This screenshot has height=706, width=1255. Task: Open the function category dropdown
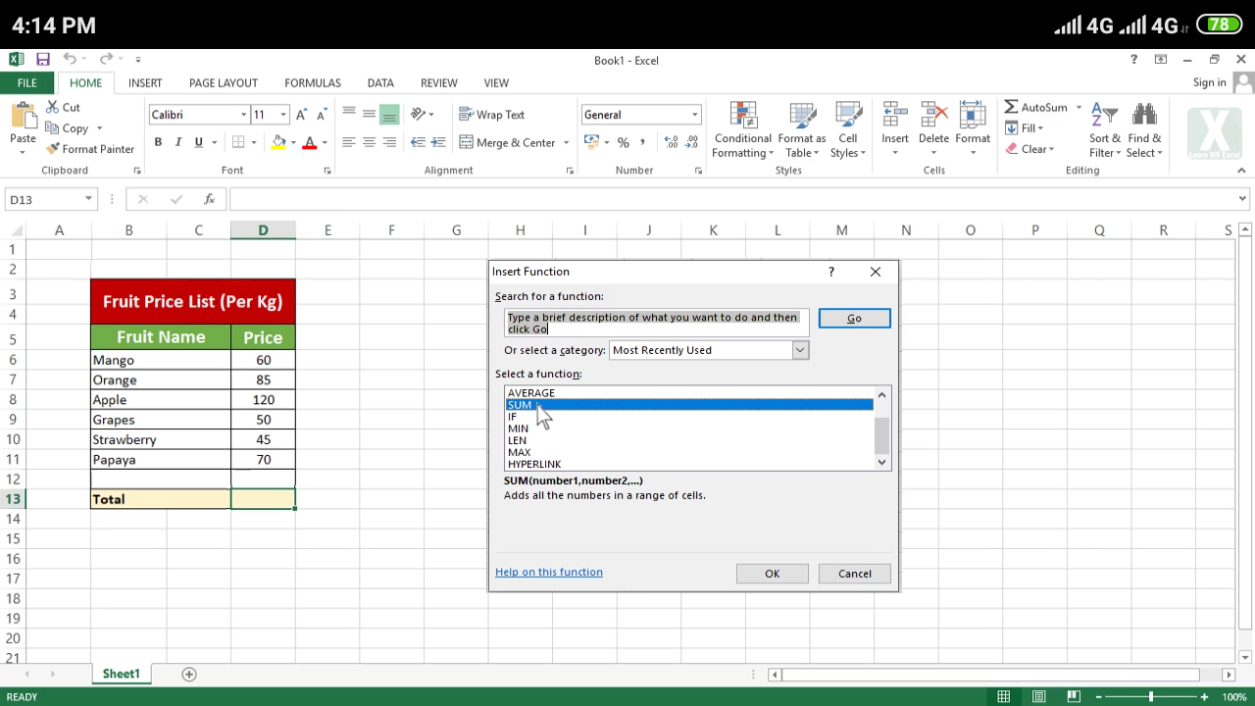click(800, 350)
